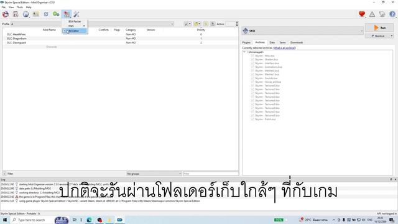Open the blue question mark Help icon

point(392,14)
